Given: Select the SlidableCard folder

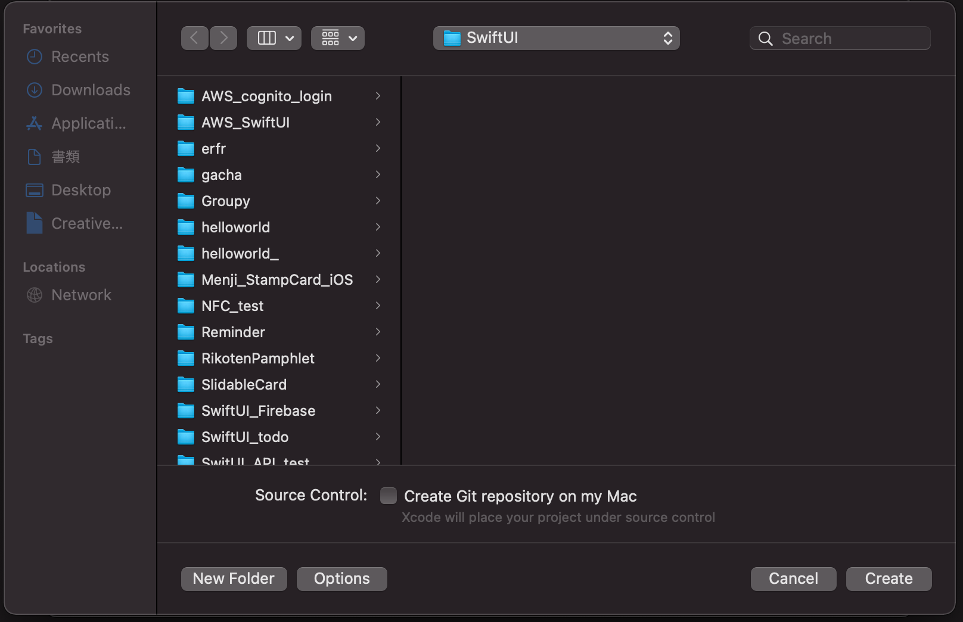Looking at the screenshot, I should point(279,384).
